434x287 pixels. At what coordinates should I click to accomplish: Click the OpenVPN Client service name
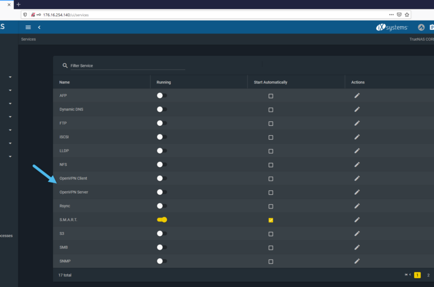tap(73, 178)
